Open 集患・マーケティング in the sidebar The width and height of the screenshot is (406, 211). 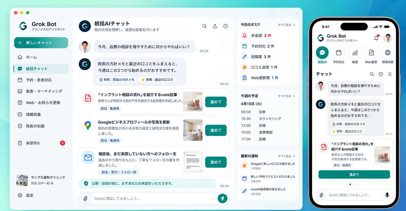[x=41, y=91]
